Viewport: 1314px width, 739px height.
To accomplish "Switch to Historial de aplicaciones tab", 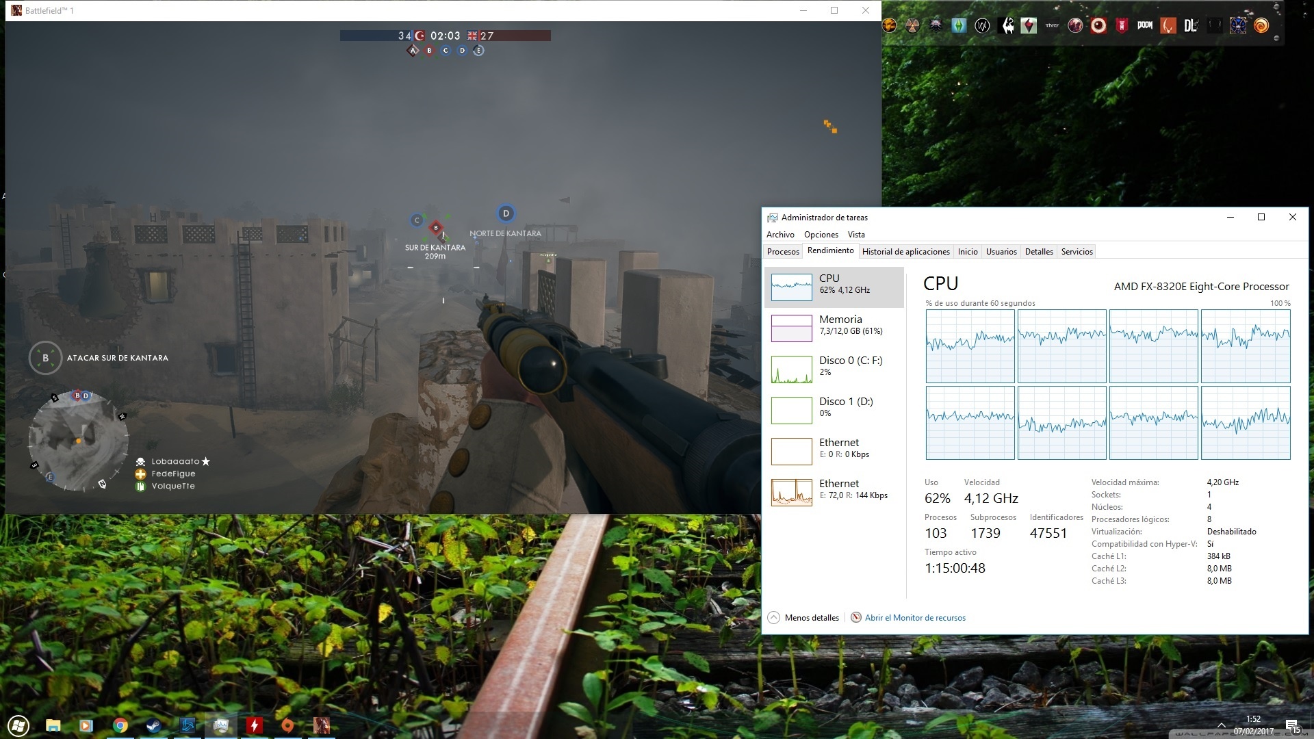I will click(905, 252).
